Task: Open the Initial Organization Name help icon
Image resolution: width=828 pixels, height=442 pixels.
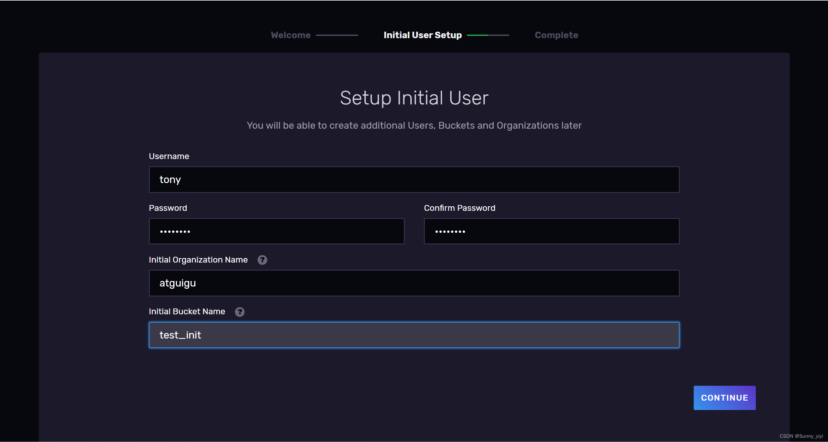Action: coord(262,260)
